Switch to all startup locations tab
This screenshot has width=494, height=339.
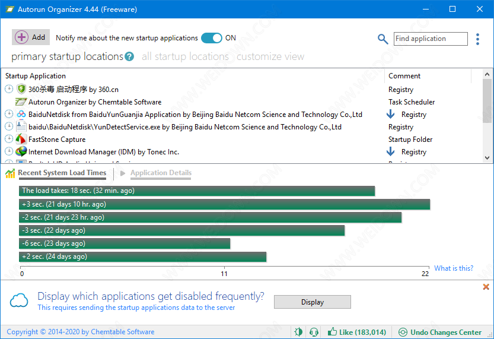click(185, 56)
